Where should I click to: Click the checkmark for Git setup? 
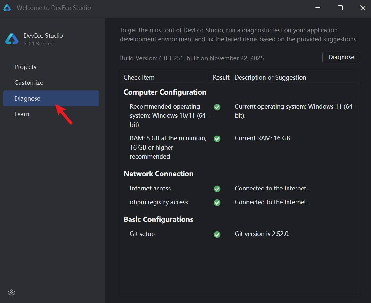click(x=217, y=234)
